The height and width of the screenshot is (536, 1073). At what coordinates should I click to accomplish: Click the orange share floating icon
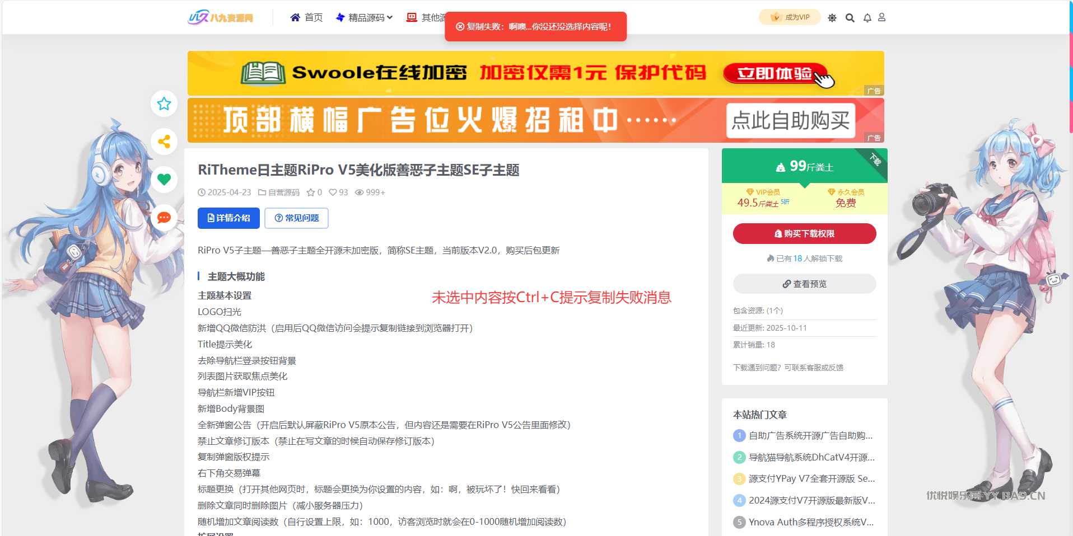click(164, 142)
